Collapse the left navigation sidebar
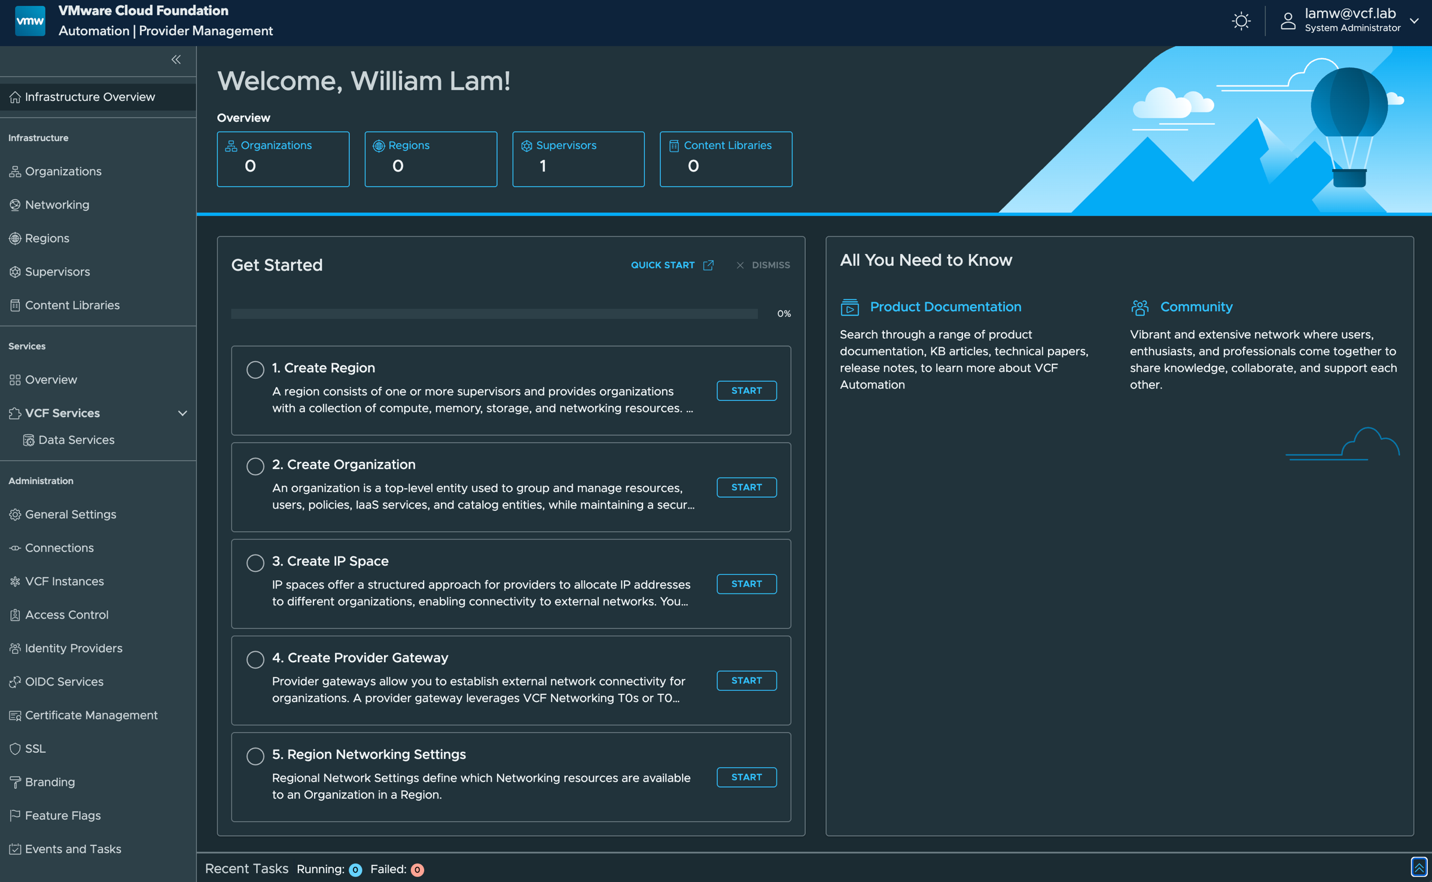Image resolution: width=1432 pixels, height=882 pixels. 176,59
